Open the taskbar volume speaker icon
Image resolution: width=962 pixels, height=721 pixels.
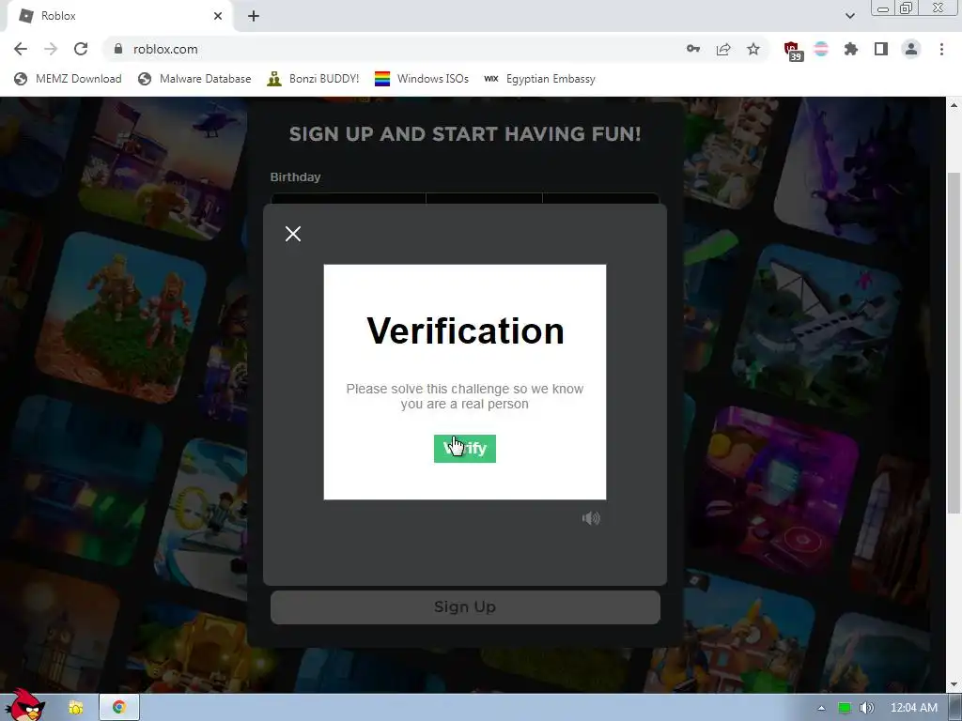(x=866, y=708)
